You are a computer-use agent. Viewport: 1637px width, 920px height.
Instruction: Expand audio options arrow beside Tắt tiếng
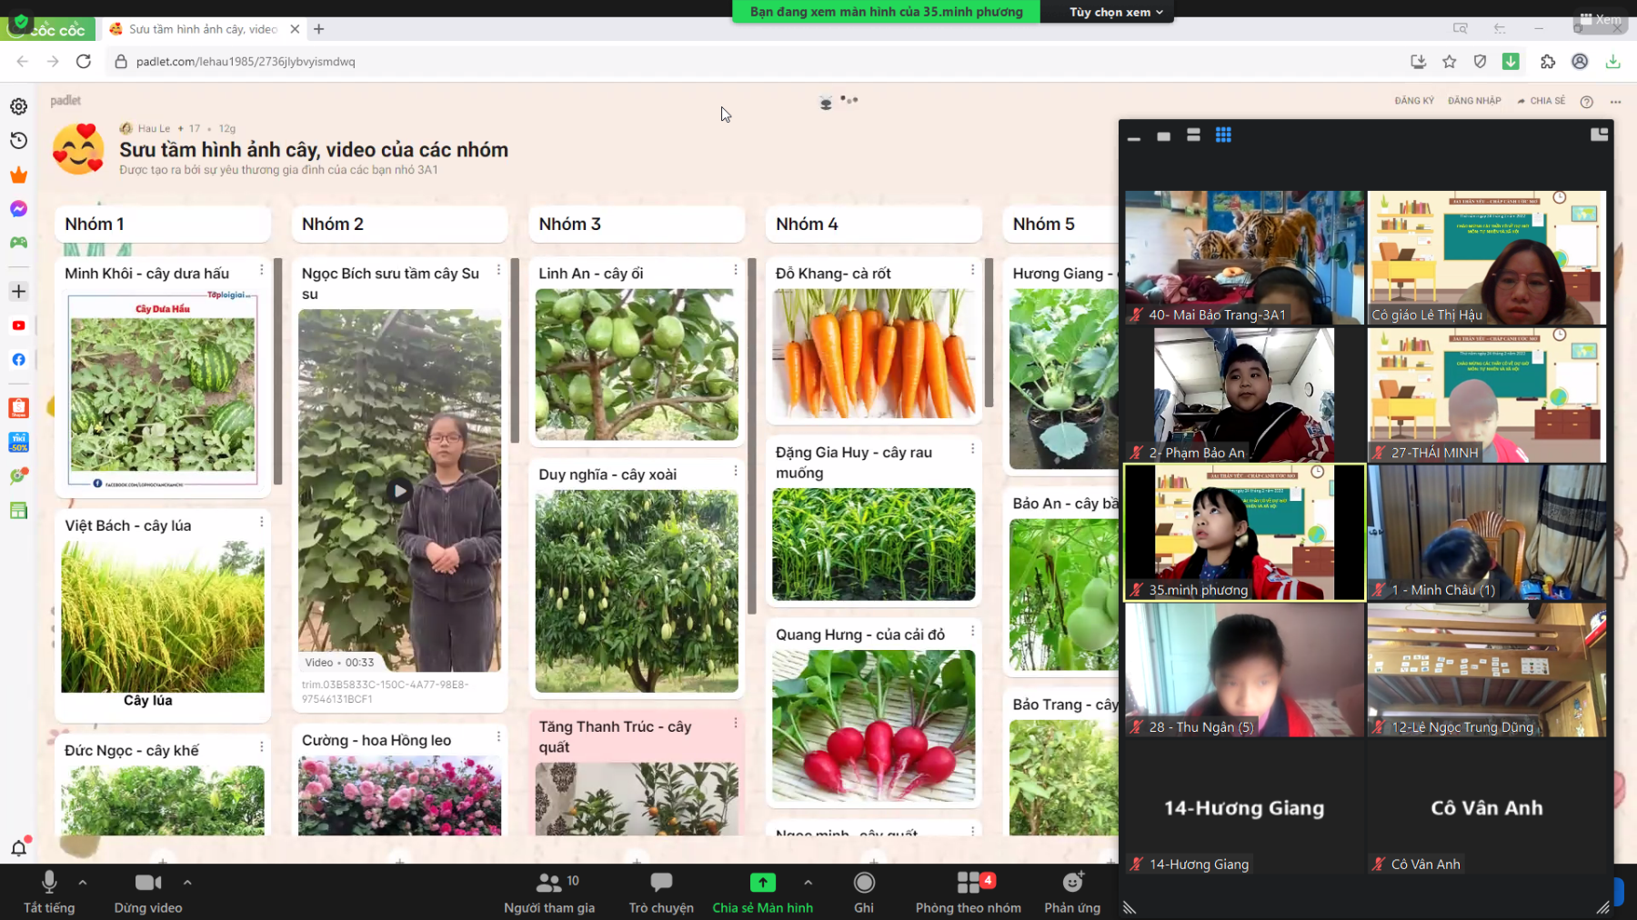pos(83,882)
